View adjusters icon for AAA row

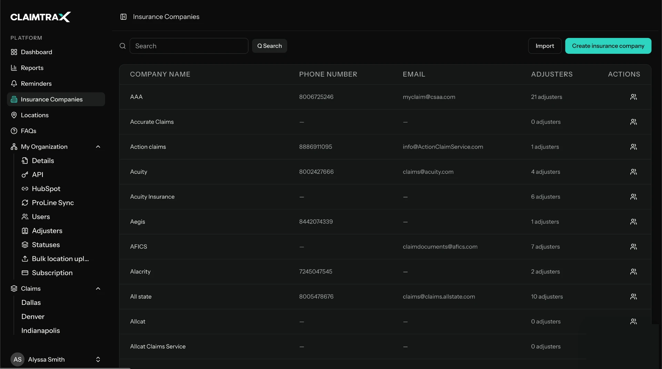click(633, 97)
